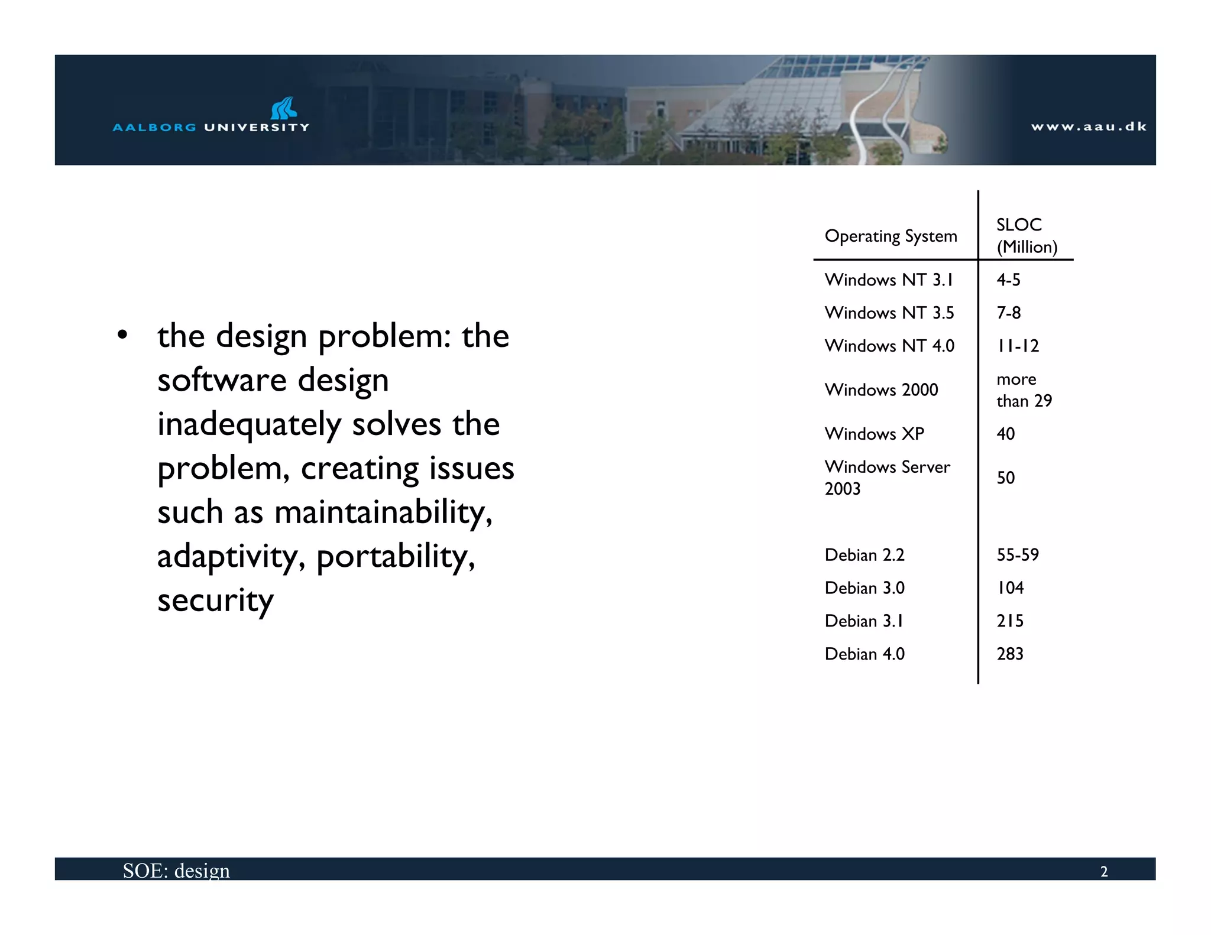Viewport: 1211px width, 935px height.
Task: Click the Operating System column header
Action: (x=891, y=236)
